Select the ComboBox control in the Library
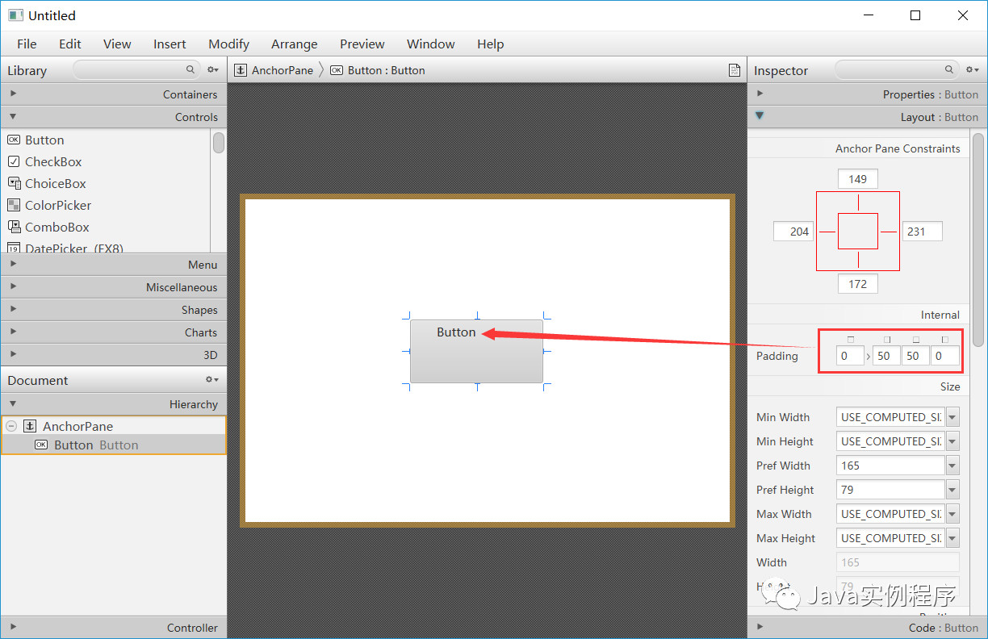 (57, 227)
